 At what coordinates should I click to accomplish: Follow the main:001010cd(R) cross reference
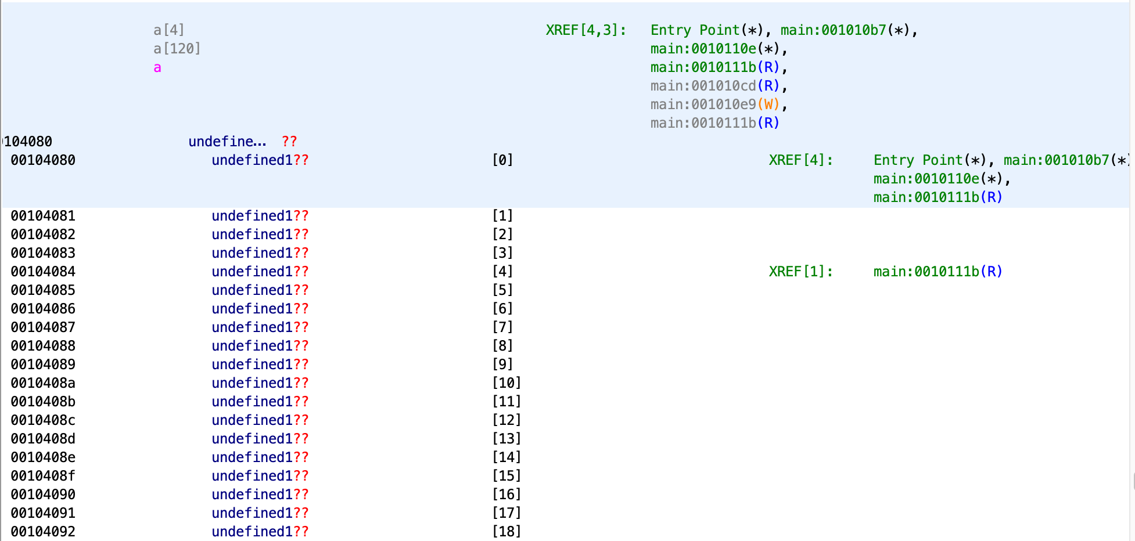coord(714,86)
